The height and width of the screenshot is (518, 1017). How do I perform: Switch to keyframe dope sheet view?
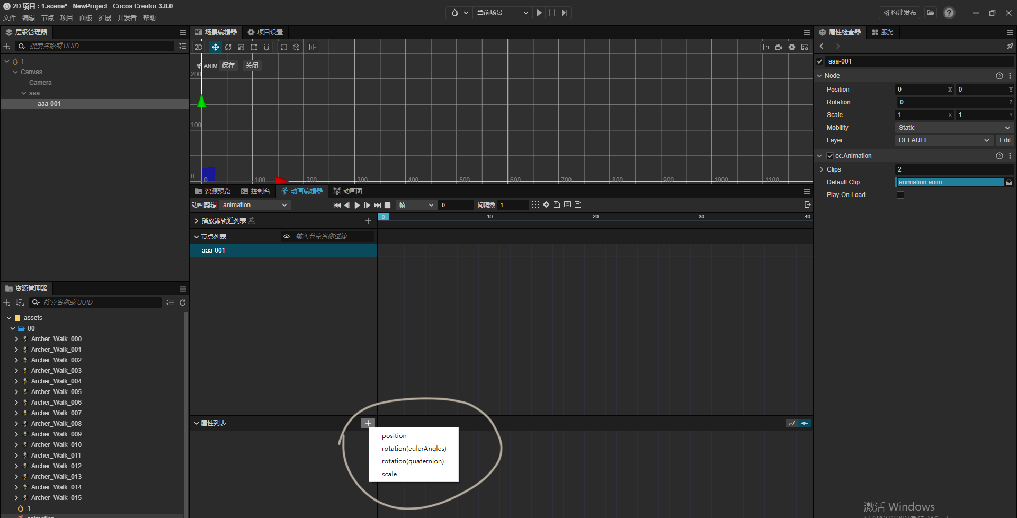[x=805, y=423]
